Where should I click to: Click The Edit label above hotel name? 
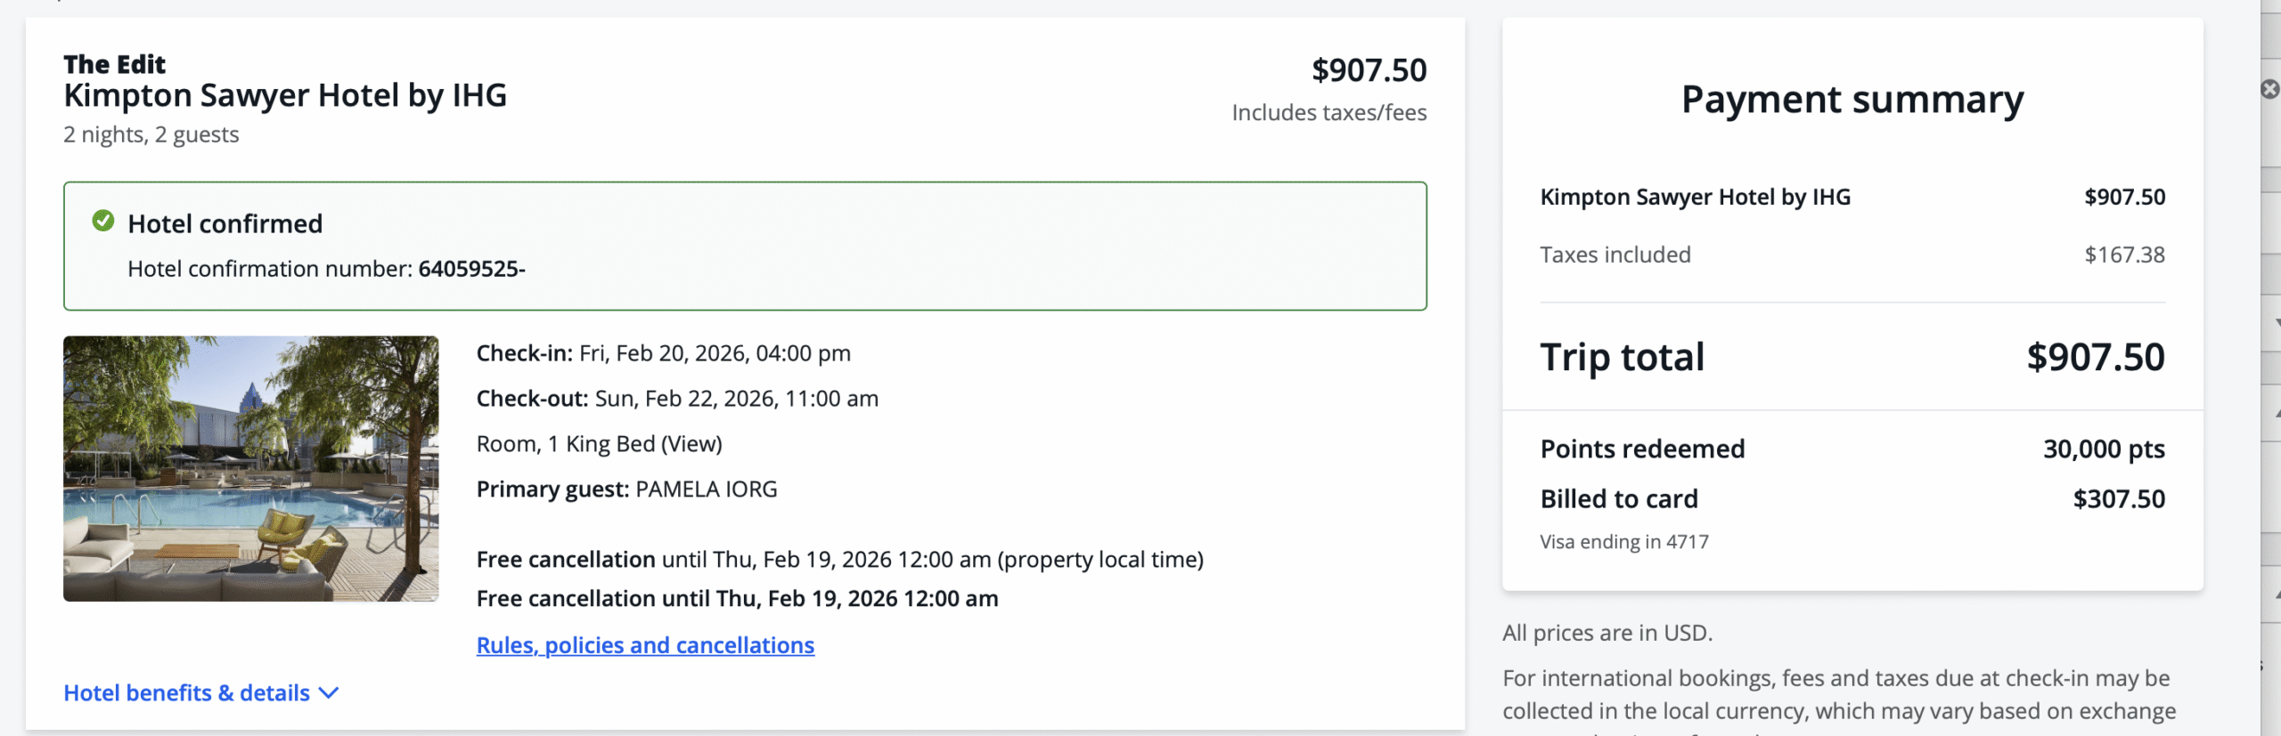coord(114,64)
